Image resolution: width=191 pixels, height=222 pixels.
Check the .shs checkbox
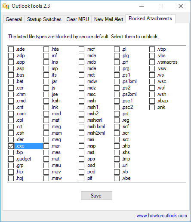(x=117, y=152)
